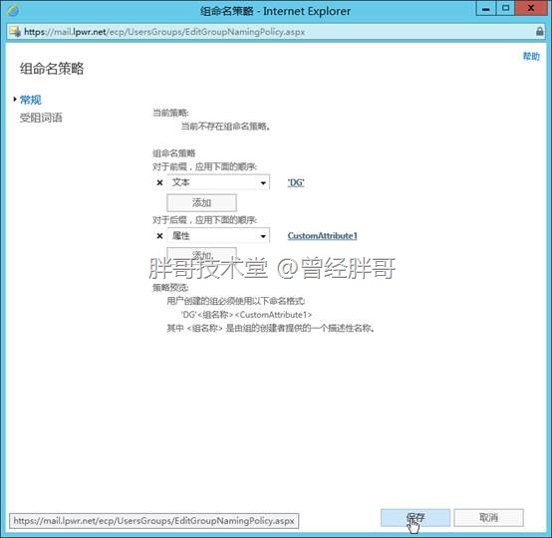Image resolution: width=552 pixels, height=538 pixels.
Task: Add another suffix with the second 添加 button
Action: pyautogui.click(x=201, y=254)
